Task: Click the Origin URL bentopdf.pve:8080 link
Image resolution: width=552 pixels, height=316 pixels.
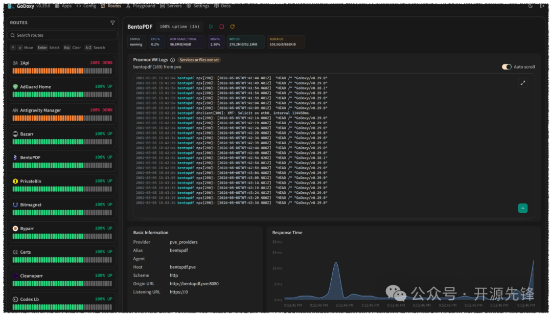Action: coord(194,284)
